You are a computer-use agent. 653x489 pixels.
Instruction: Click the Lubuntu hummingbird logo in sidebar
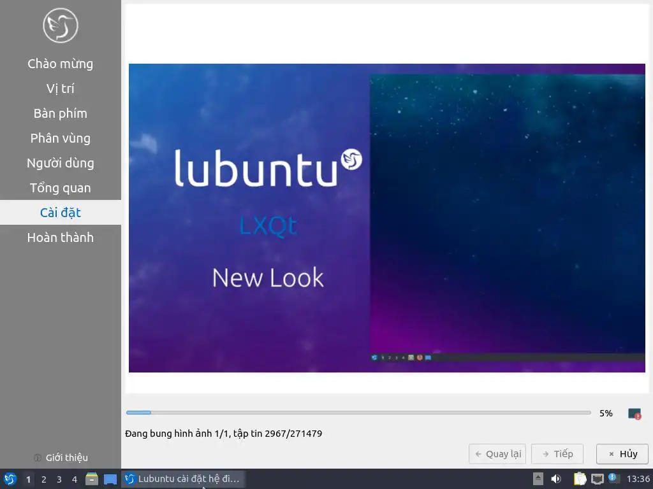[x=61, y=25]
